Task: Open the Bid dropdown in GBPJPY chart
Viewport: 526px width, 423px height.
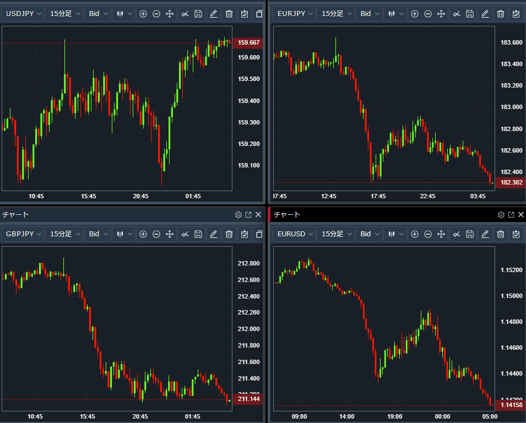Action: tap(97, 234)
